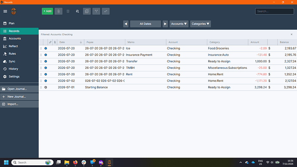Go to next date range arrow
The image size is (297, 167).
(165, 24)
